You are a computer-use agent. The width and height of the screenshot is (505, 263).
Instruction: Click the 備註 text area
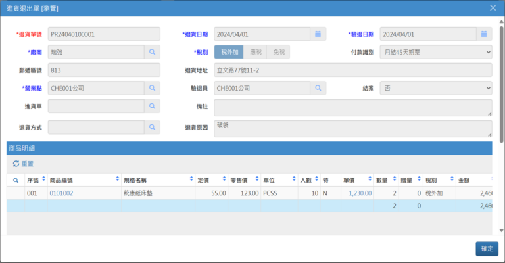click(353, 108)
